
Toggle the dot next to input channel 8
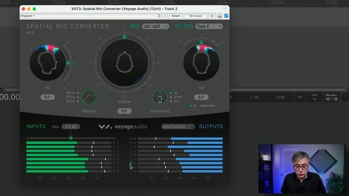[114, 171]
